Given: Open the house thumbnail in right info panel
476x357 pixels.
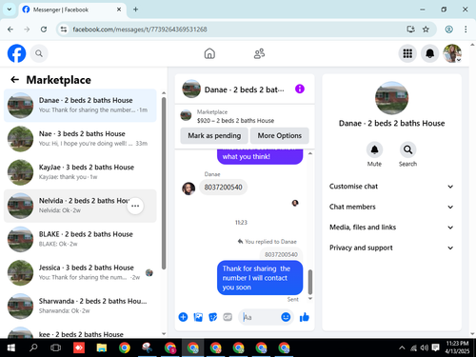Looking at the screenshot, I should [x=391, y=98].
